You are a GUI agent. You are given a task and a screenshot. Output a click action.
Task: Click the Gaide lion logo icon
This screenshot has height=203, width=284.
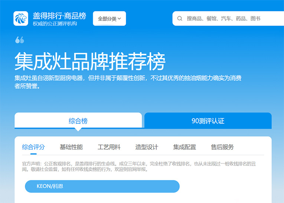pyautogui.click(x=21, y=19)
